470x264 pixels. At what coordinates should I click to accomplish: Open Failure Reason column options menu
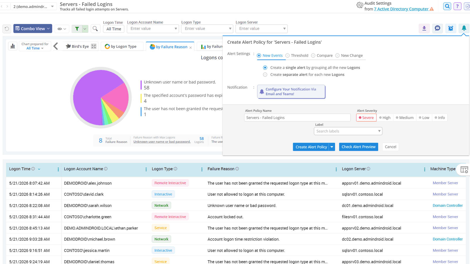point(336,169)
